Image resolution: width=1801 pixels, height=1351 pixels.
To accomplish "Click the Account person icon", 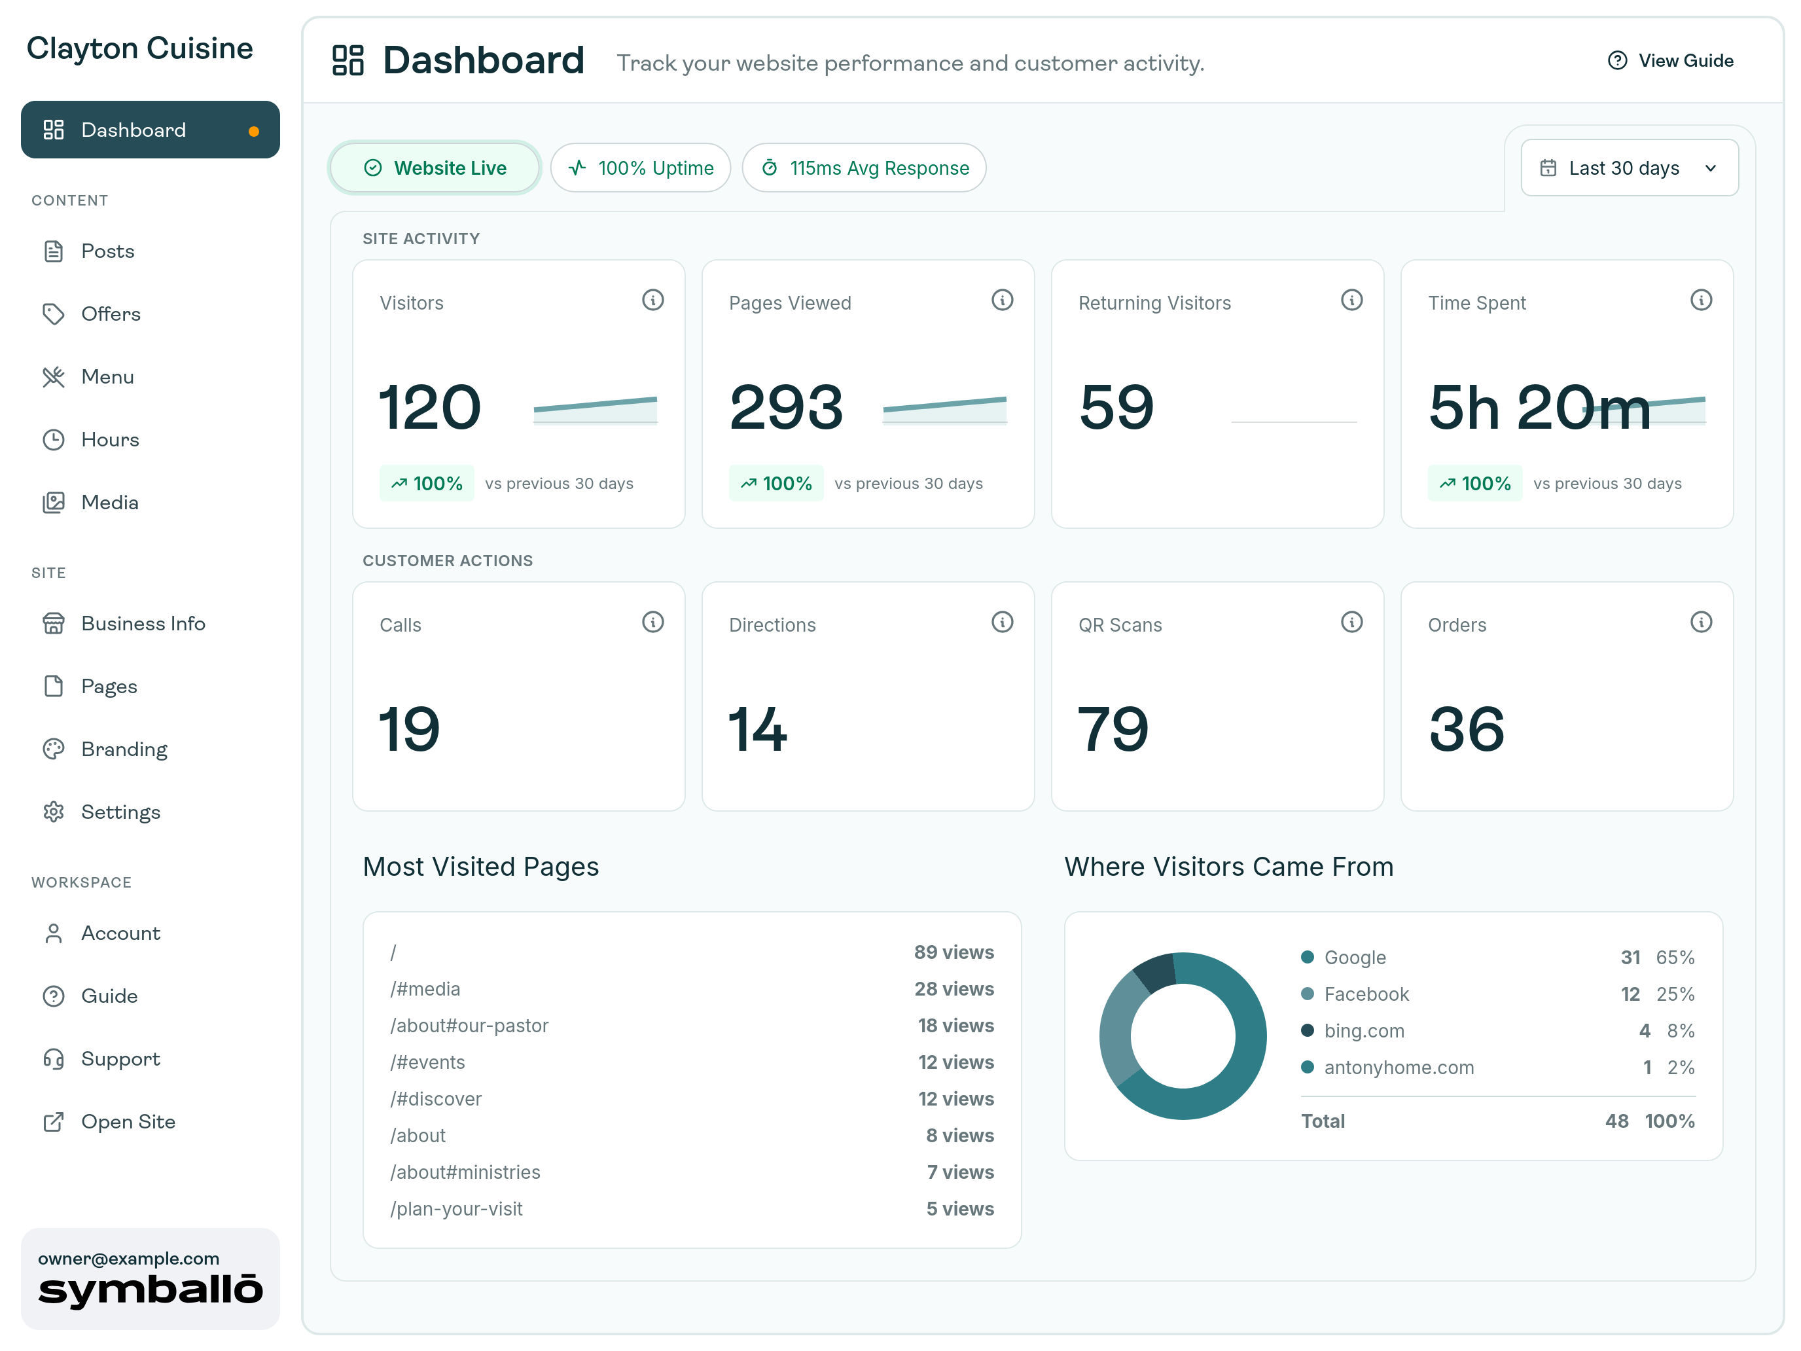I will tap(54, 933).
